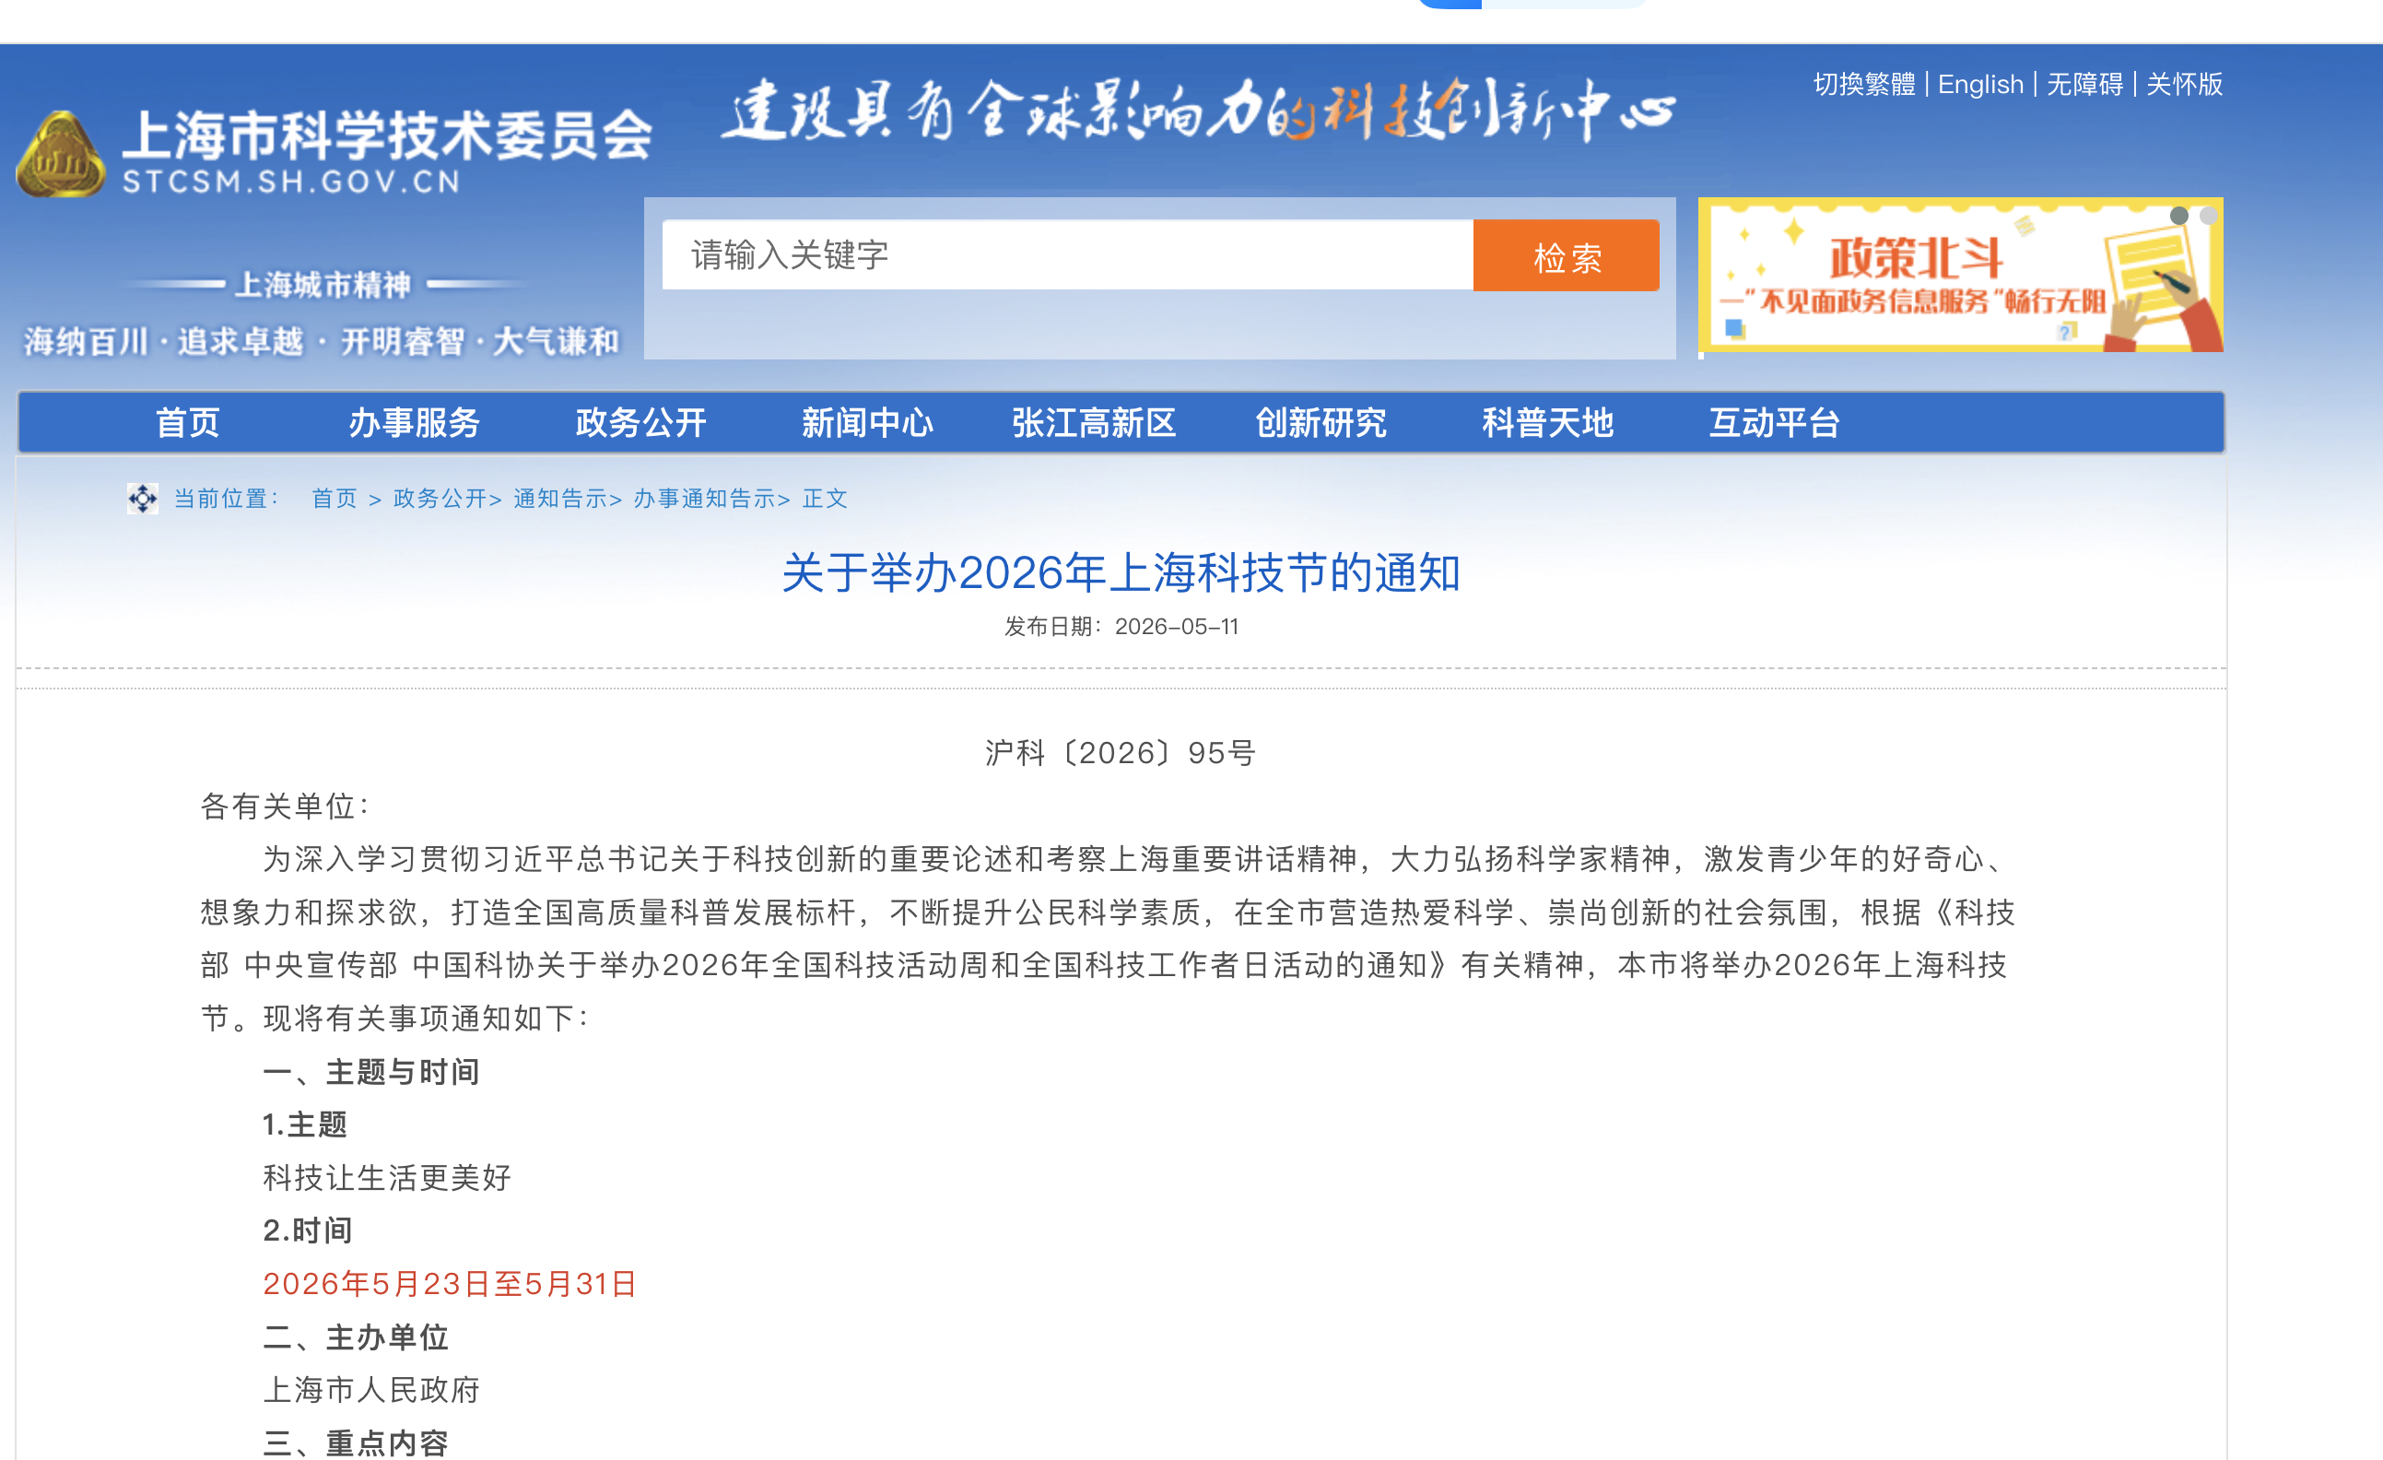Viewport: 2383px width, 1460px height.
Task: Click breadcrumb link 首页
Action: [335, 499]
